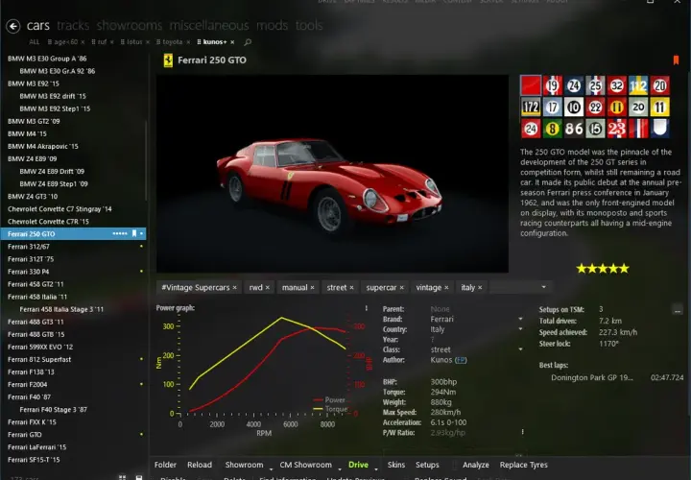Click the car list vertical scrollbar
Screen dimensions: 691x480
coord(146,161)
